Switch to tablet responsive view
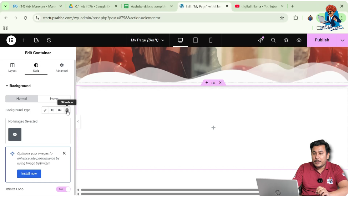This screenshot has height=198, width=349. point(196,40)
